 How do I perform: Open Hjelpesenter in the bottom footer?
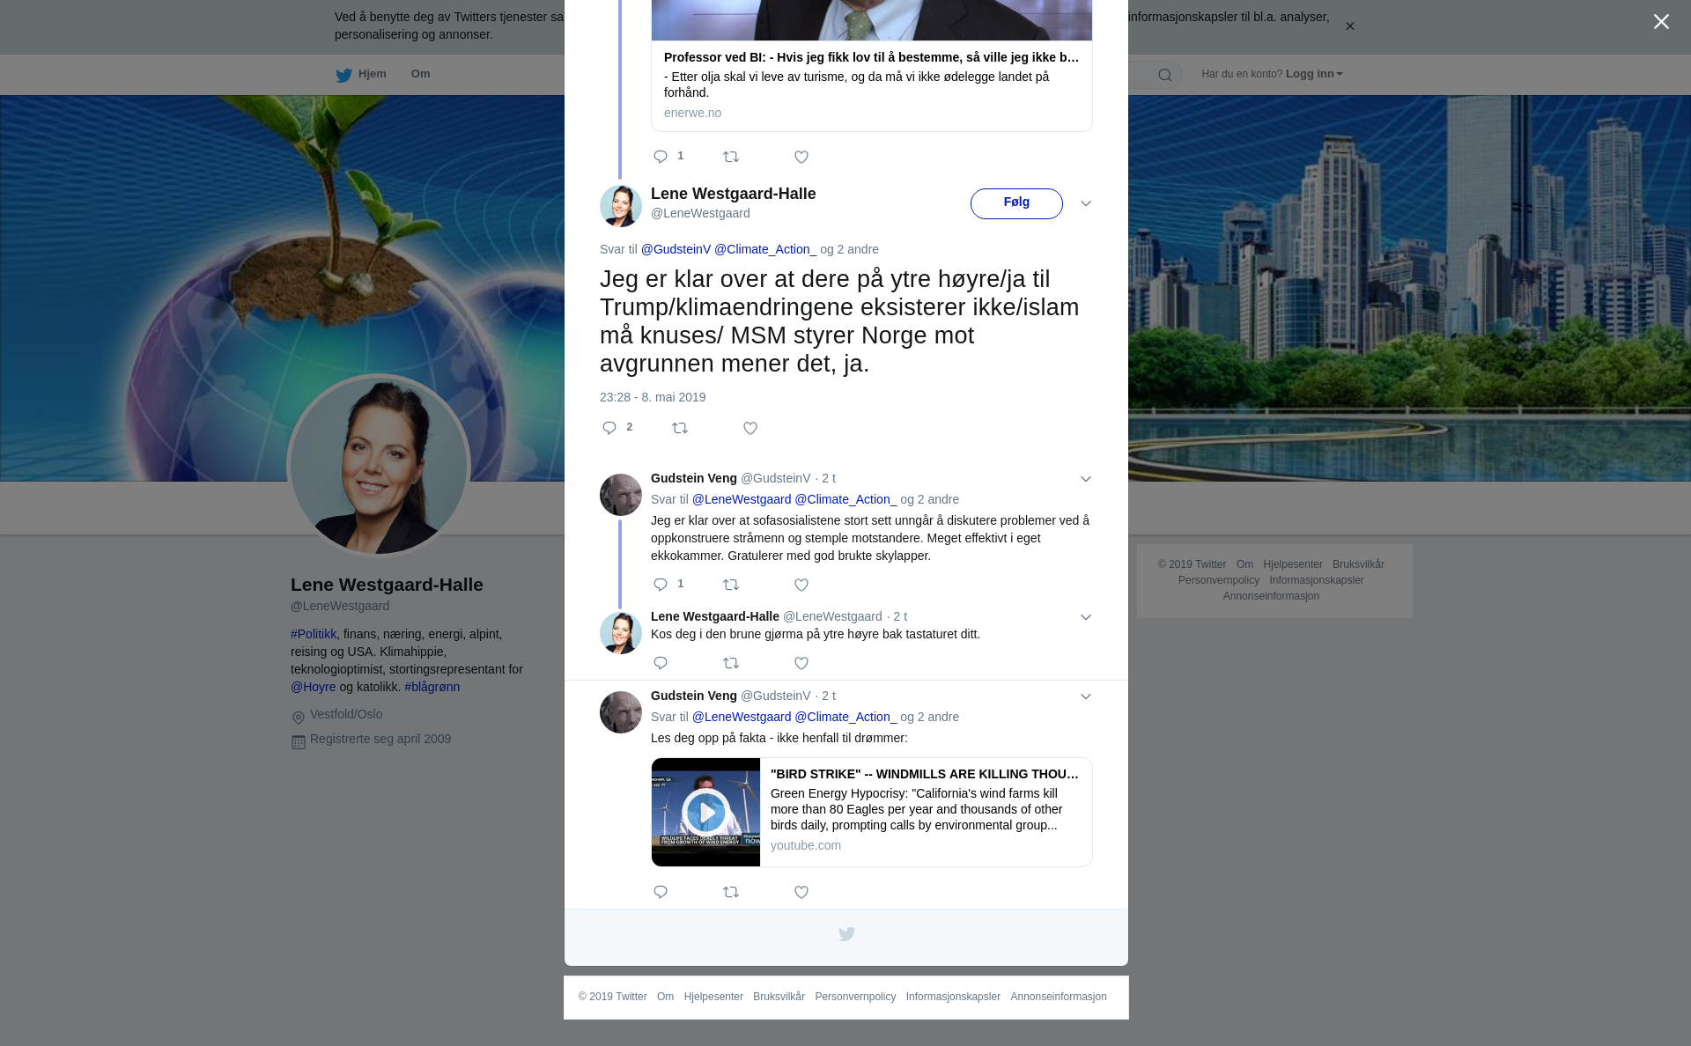coord(713,997)
